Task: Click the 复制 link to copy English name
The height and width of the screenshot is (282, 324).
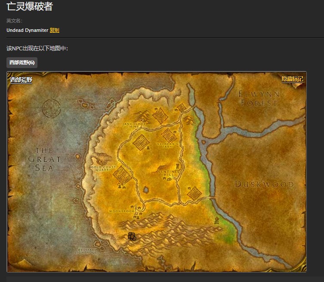Action: click(55, 30)
